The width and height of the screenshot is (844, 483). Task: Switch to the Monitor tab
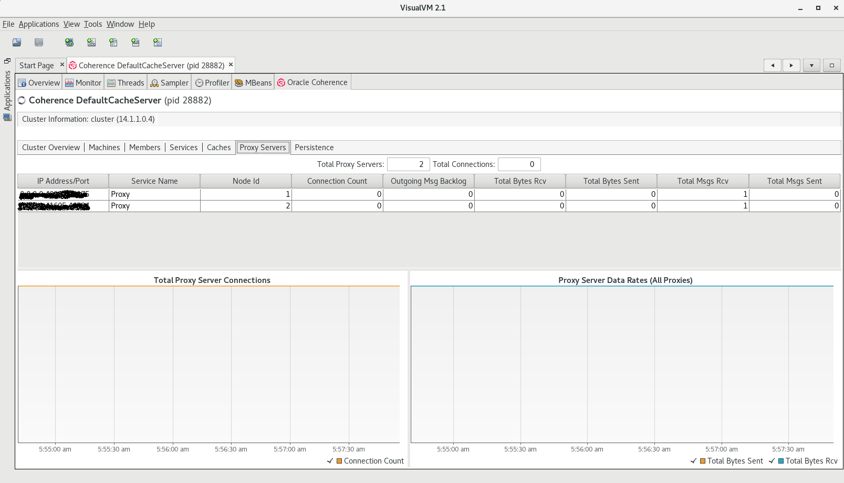coord(84,82)
